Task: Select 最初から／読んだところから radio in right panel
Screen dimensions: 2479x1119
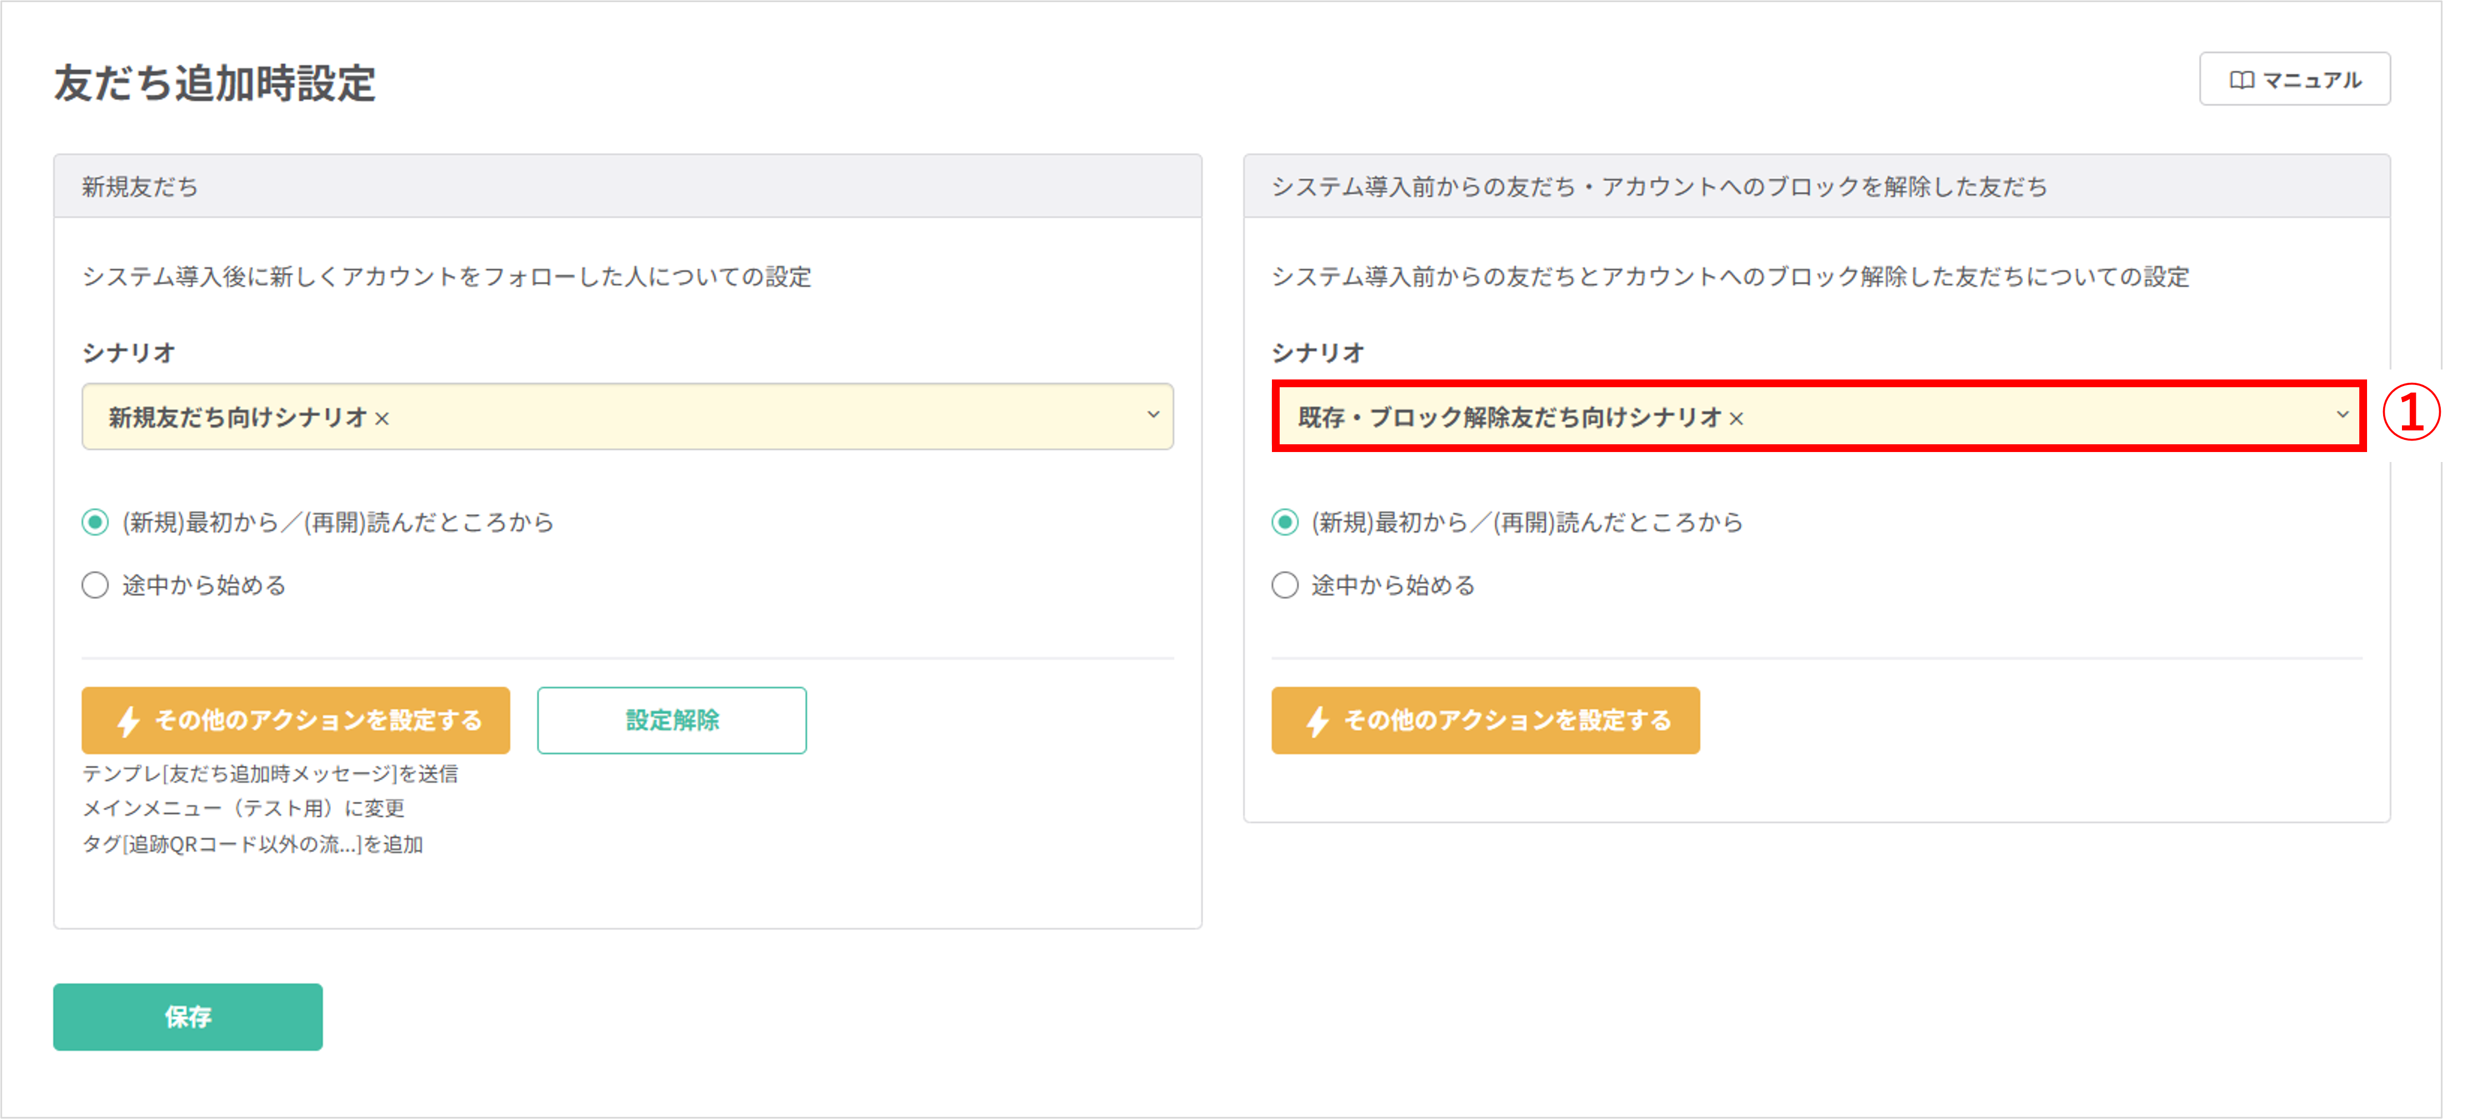Action: point(1285,522)
